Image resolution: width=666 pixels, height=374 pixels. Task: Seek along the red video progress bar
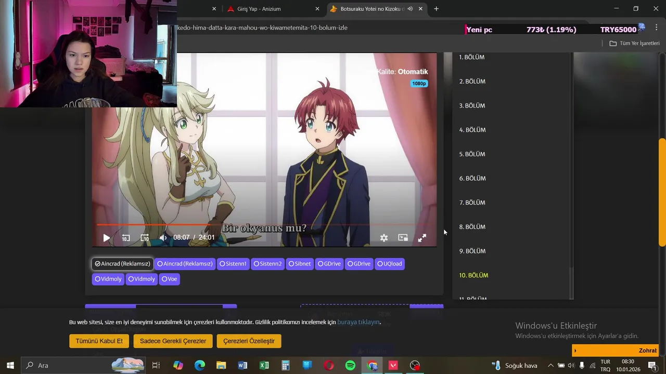click(x=264, y=225)
